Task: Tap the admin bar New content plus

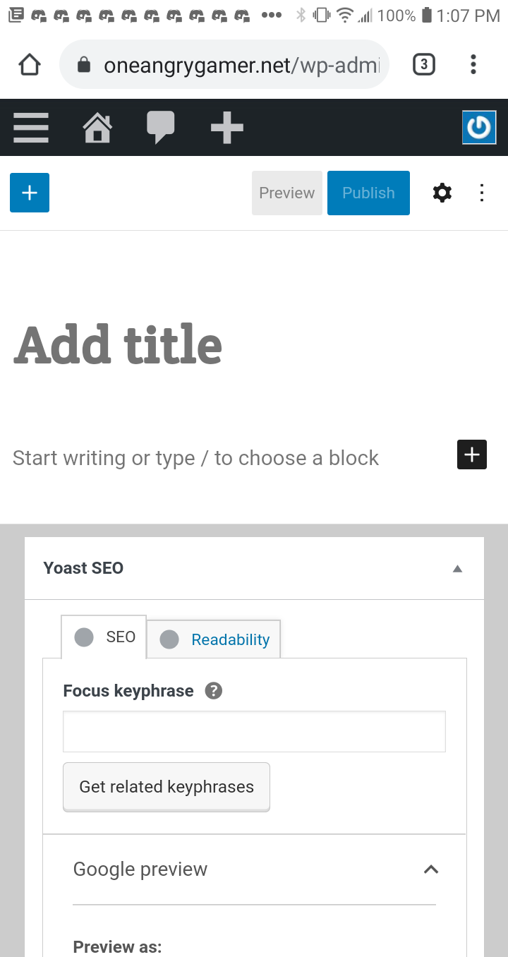Action: pyautogui.click(x=227, y=128)
